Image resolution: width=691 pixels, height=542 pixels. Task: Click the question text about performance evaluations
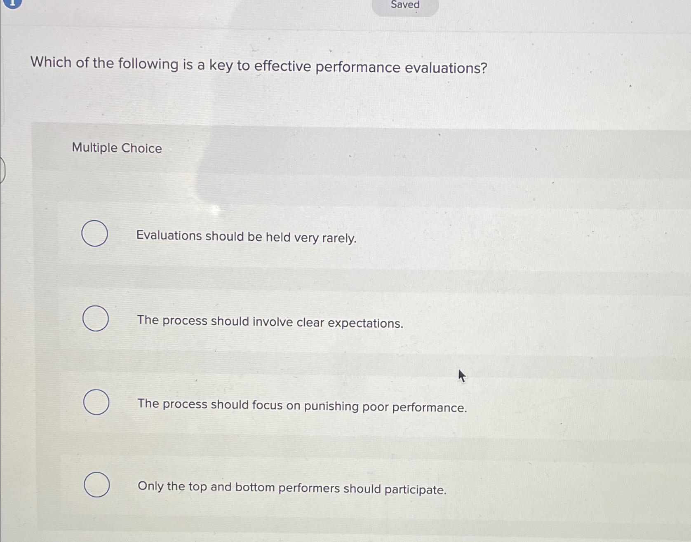pyautogui.click(x=257, y=66)
